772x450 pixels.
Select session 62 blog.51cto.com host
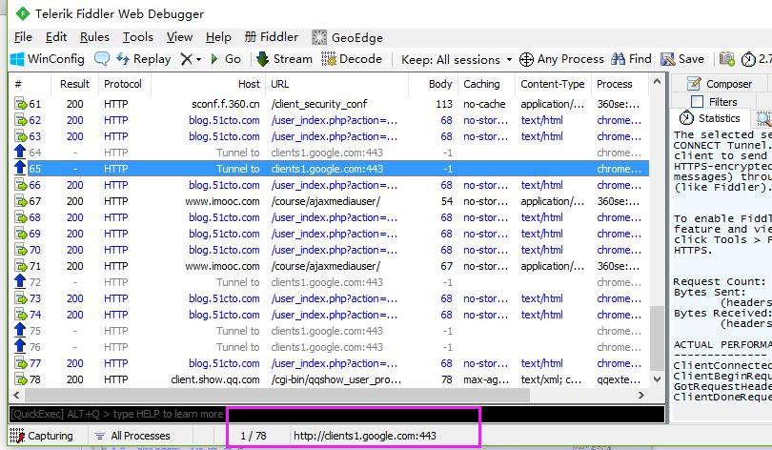point(224,120)
